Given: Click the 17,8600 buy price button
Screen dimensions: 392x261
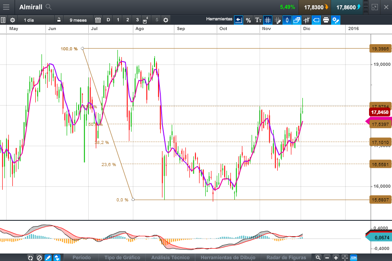Looking at the screenshot, I should coord(348,7).
